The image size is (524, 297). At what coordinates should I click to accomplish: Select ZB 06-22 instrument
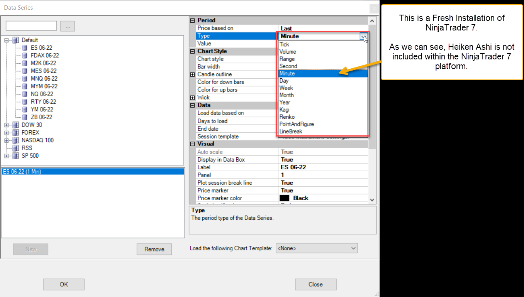tap(41, 117)
